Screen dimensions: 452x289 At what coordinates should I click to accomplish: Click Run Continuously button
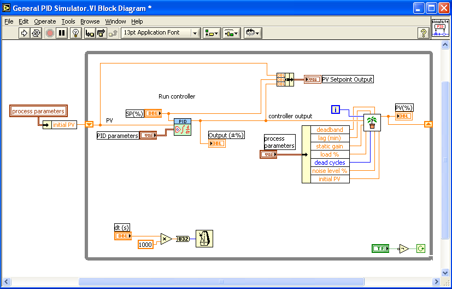pos(36,33)
